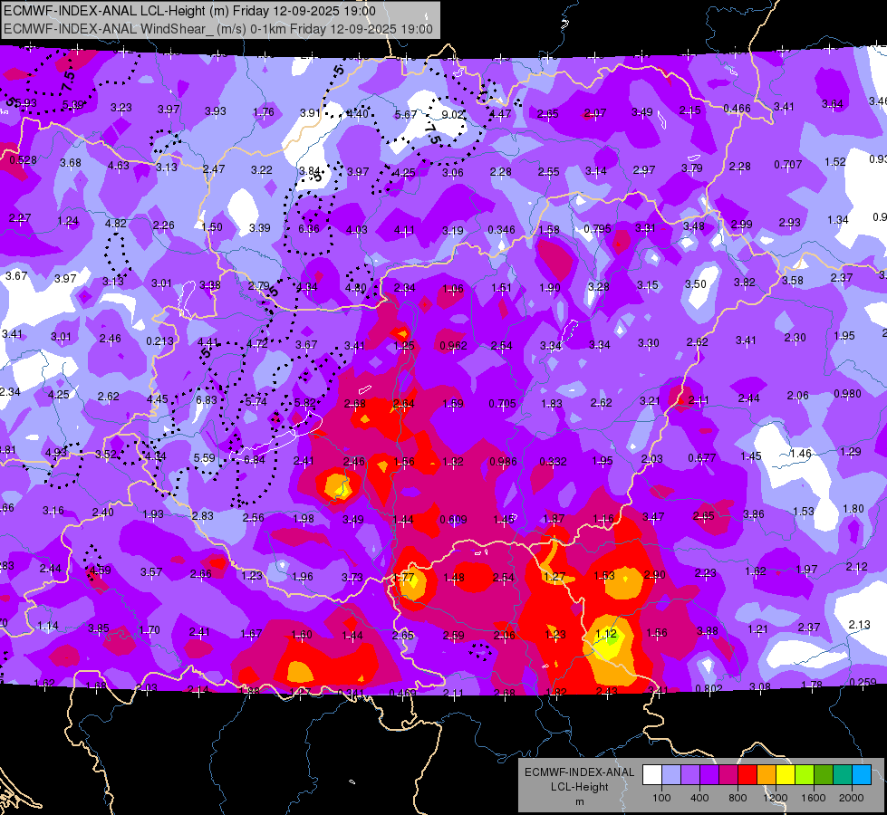The height and width of the screenshot is (815, 887).
Task: Click the wind shear value 0.609
Action: (454, 519)
